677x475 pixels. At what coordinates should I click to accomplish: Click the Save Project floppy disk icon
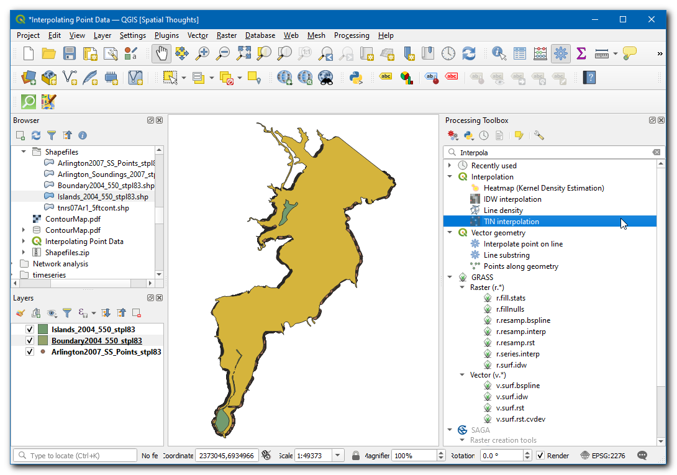coord(70,53)
